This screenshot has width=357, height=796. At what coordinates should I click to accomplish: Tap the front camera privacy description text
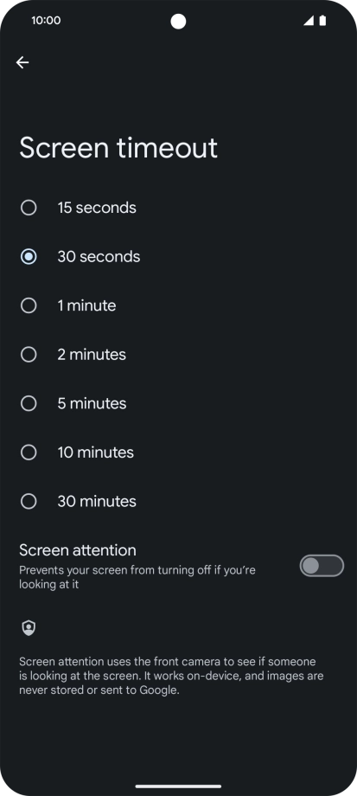pos(171,676)
